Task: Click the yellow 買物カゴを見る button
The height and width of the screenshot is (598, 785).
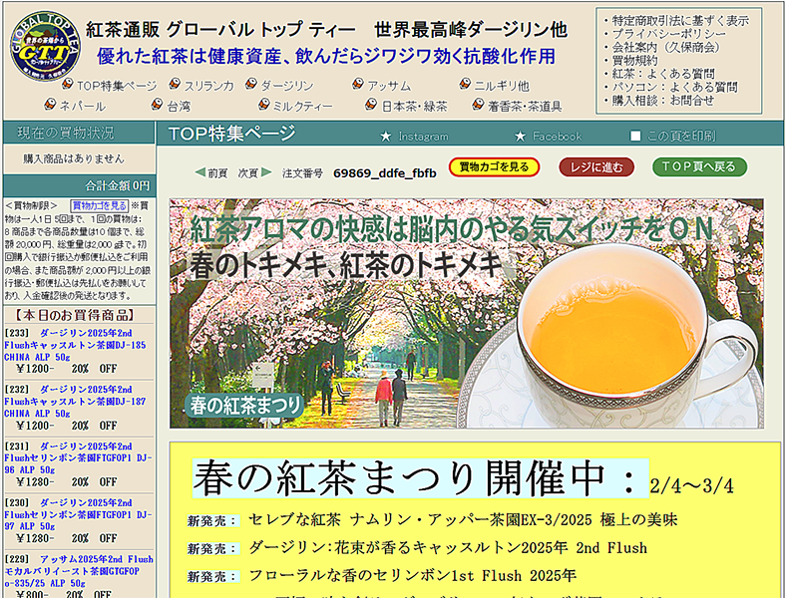Action: click(494, 167)
